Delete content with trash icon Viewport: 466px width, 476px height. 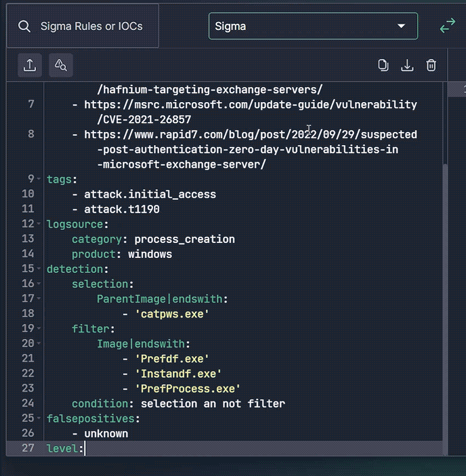[431, 65]
